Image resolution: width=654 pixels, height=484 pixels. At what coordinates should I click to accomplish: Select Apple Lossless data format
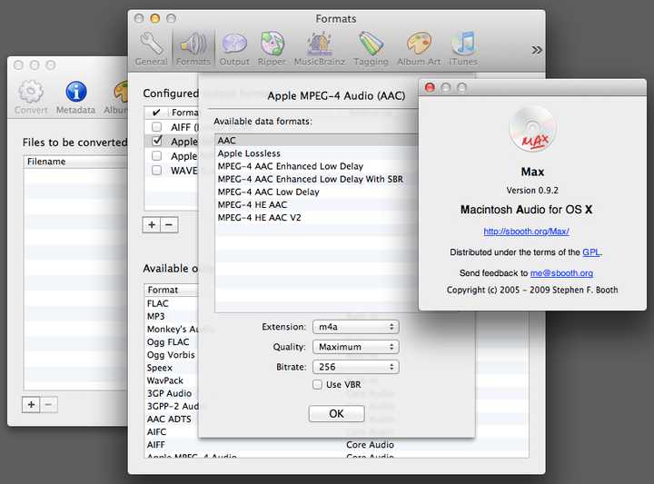pyautogui.click(x=317, y=153)
